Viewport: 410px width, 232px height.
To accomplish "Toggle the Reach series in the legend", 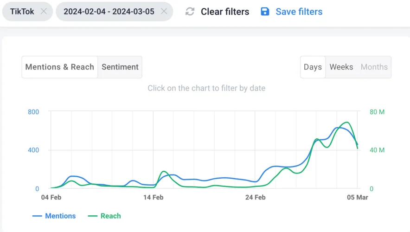I will tap(110, 216).
